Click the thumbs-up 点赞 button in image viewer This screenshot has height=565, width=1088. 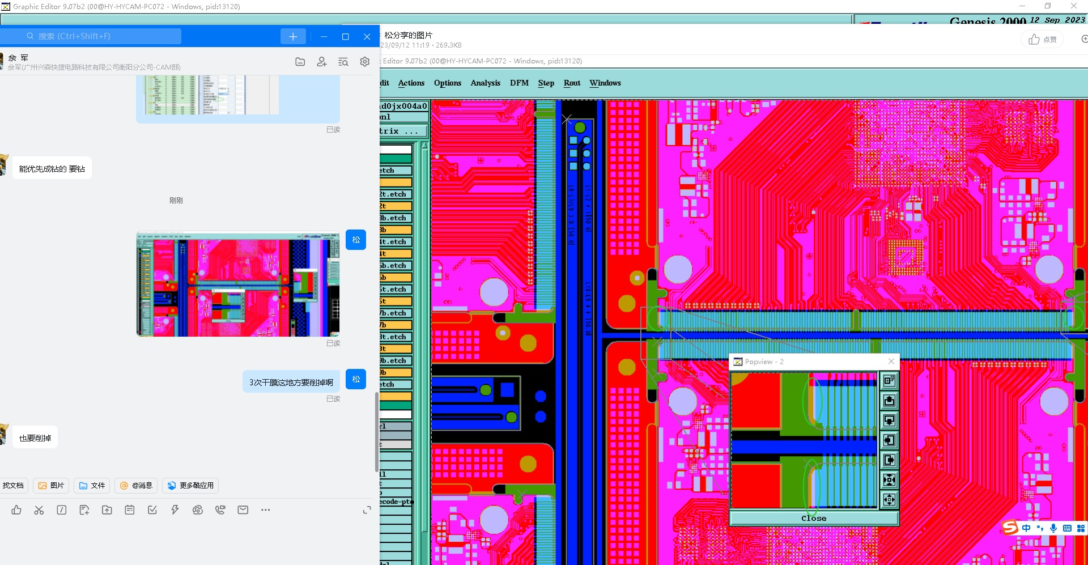point(1042,39)
